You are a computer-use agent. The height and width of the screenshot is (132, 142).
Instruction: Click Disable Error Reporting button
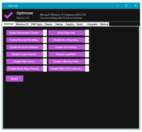(66, 40)
